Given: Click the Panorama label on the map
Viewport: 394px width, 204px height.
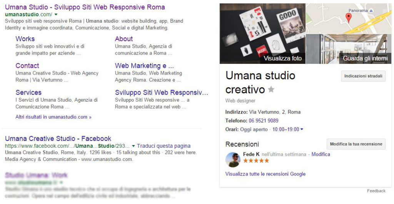Looking at the screenshot, I should pos(358,10).
